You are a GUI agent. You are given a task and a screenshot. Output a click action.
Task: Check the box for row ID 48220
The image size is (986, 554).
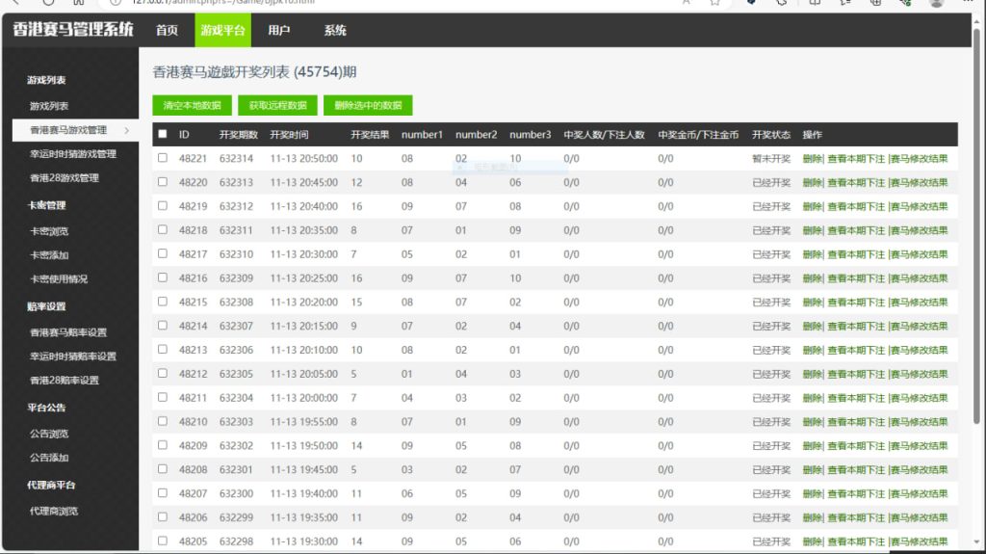click(x=162, y=181)
